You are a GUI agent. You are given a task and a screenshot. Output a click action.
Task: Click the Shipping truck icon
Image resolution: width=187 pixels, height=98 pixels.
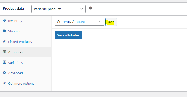tap(5, 31)
